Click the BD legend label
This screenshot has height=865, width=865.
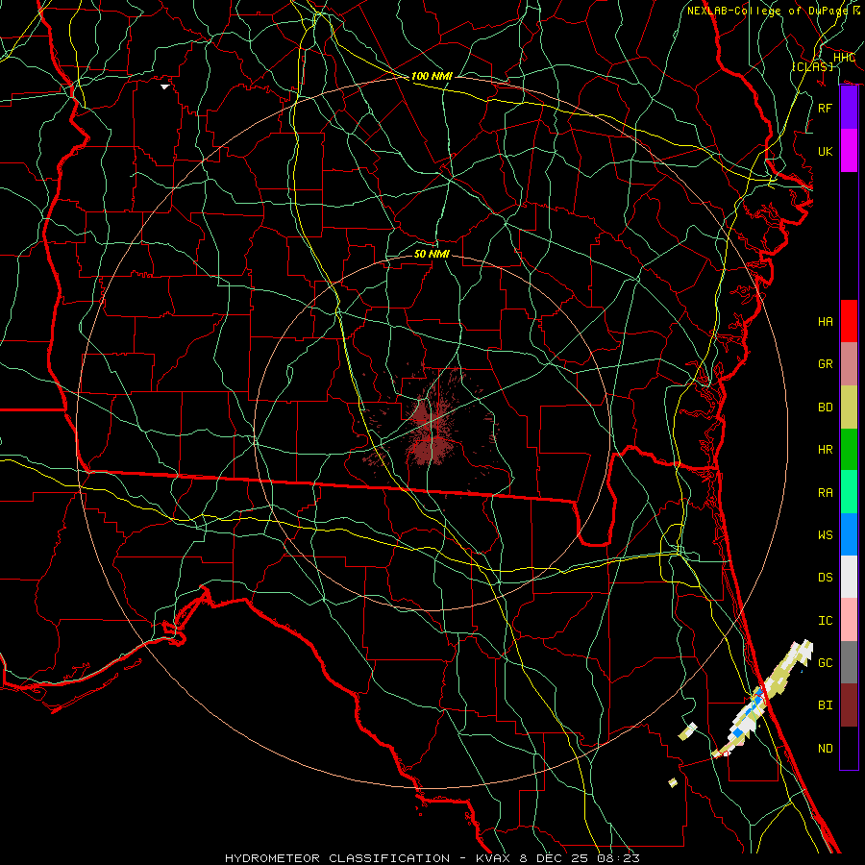tap(826, 408)
